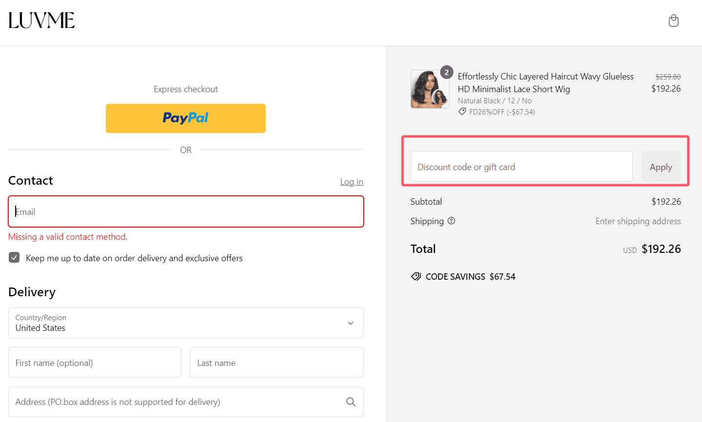This screenshot has height=422, width=702.
Task: Click the 'CODE SAVINGS $67.54' text
Action: (x=470, y=277)
